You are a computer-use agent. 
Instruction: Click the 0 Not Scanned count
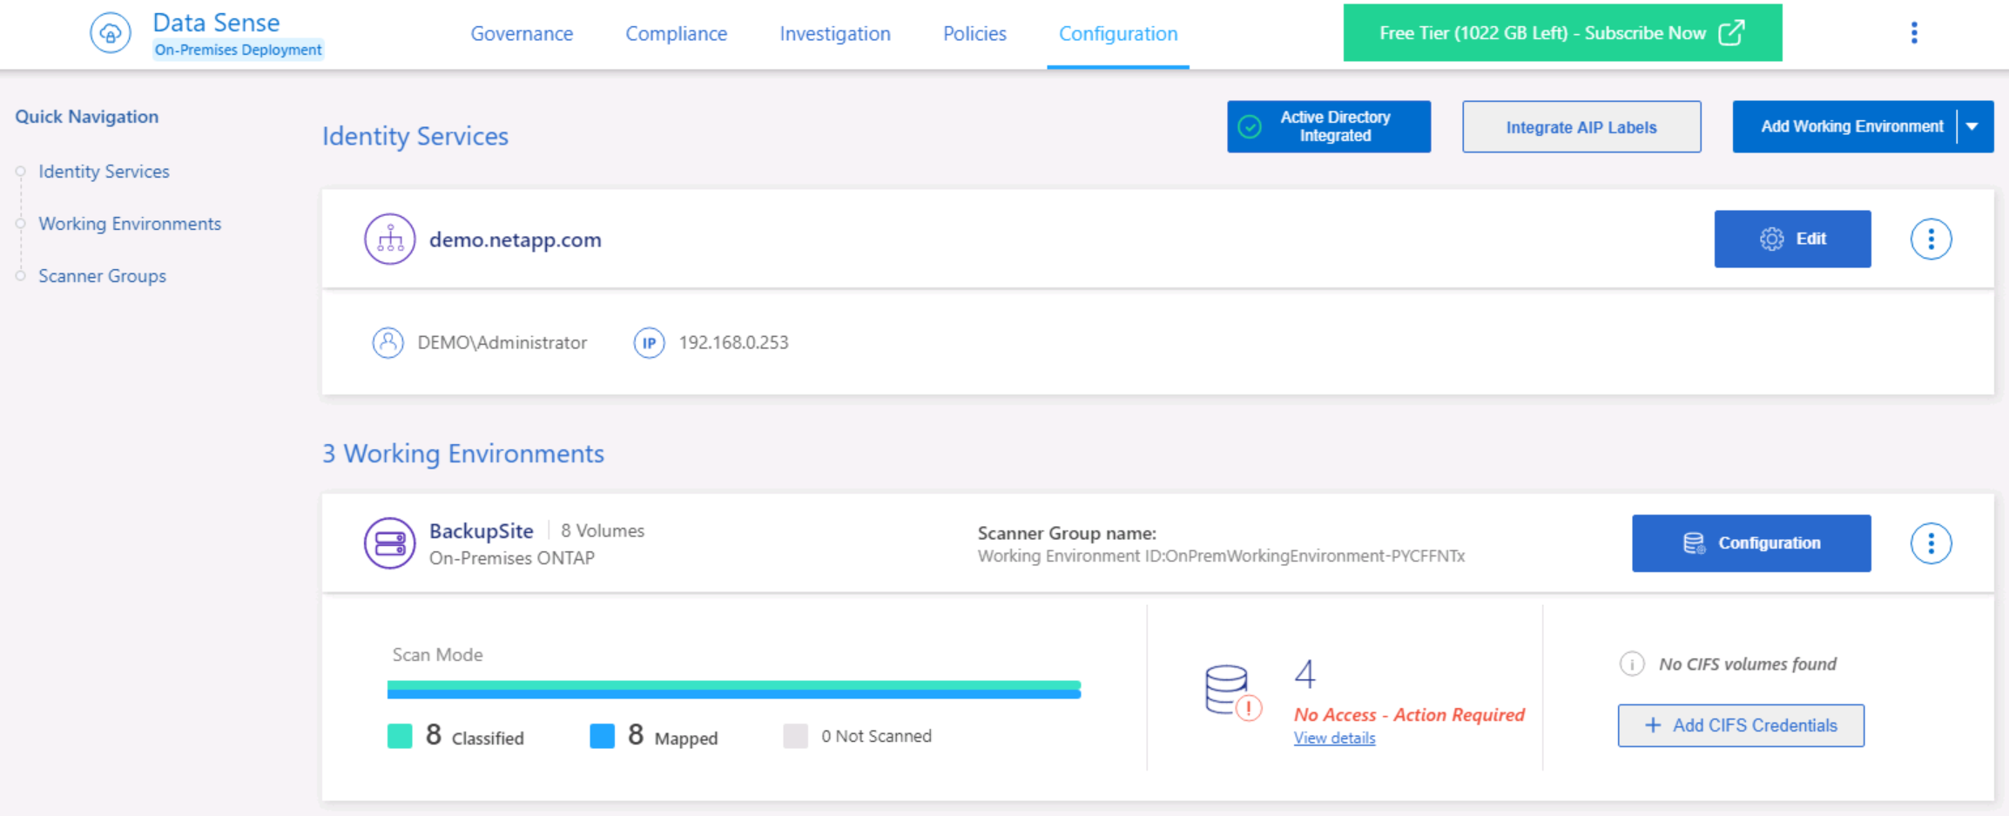tap(876, 736)
